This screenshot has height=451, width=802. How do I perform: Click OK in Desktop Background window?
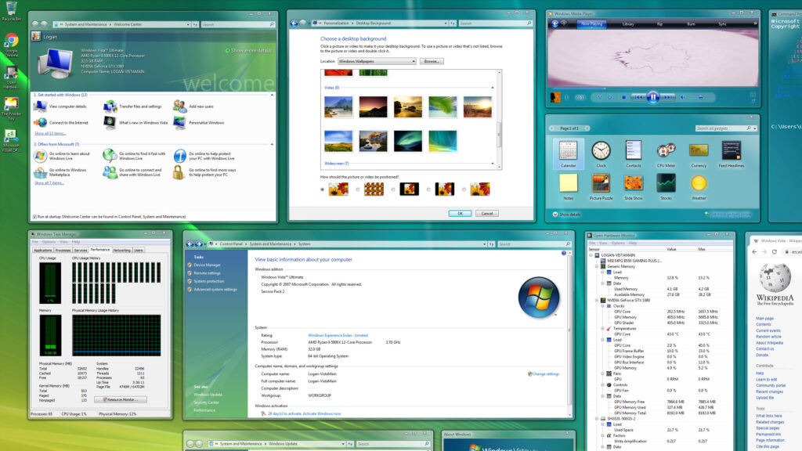[460, 214]
